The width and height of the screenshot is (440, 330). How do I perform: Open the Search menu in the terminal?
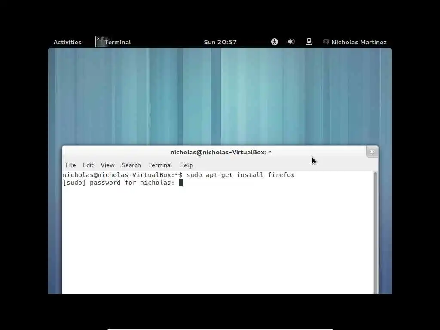point(131,165)
